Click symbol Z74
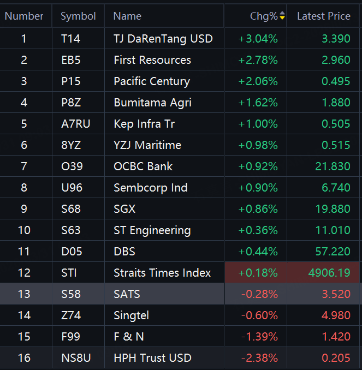Screen dimensions: 362x370 coord(71,315)
